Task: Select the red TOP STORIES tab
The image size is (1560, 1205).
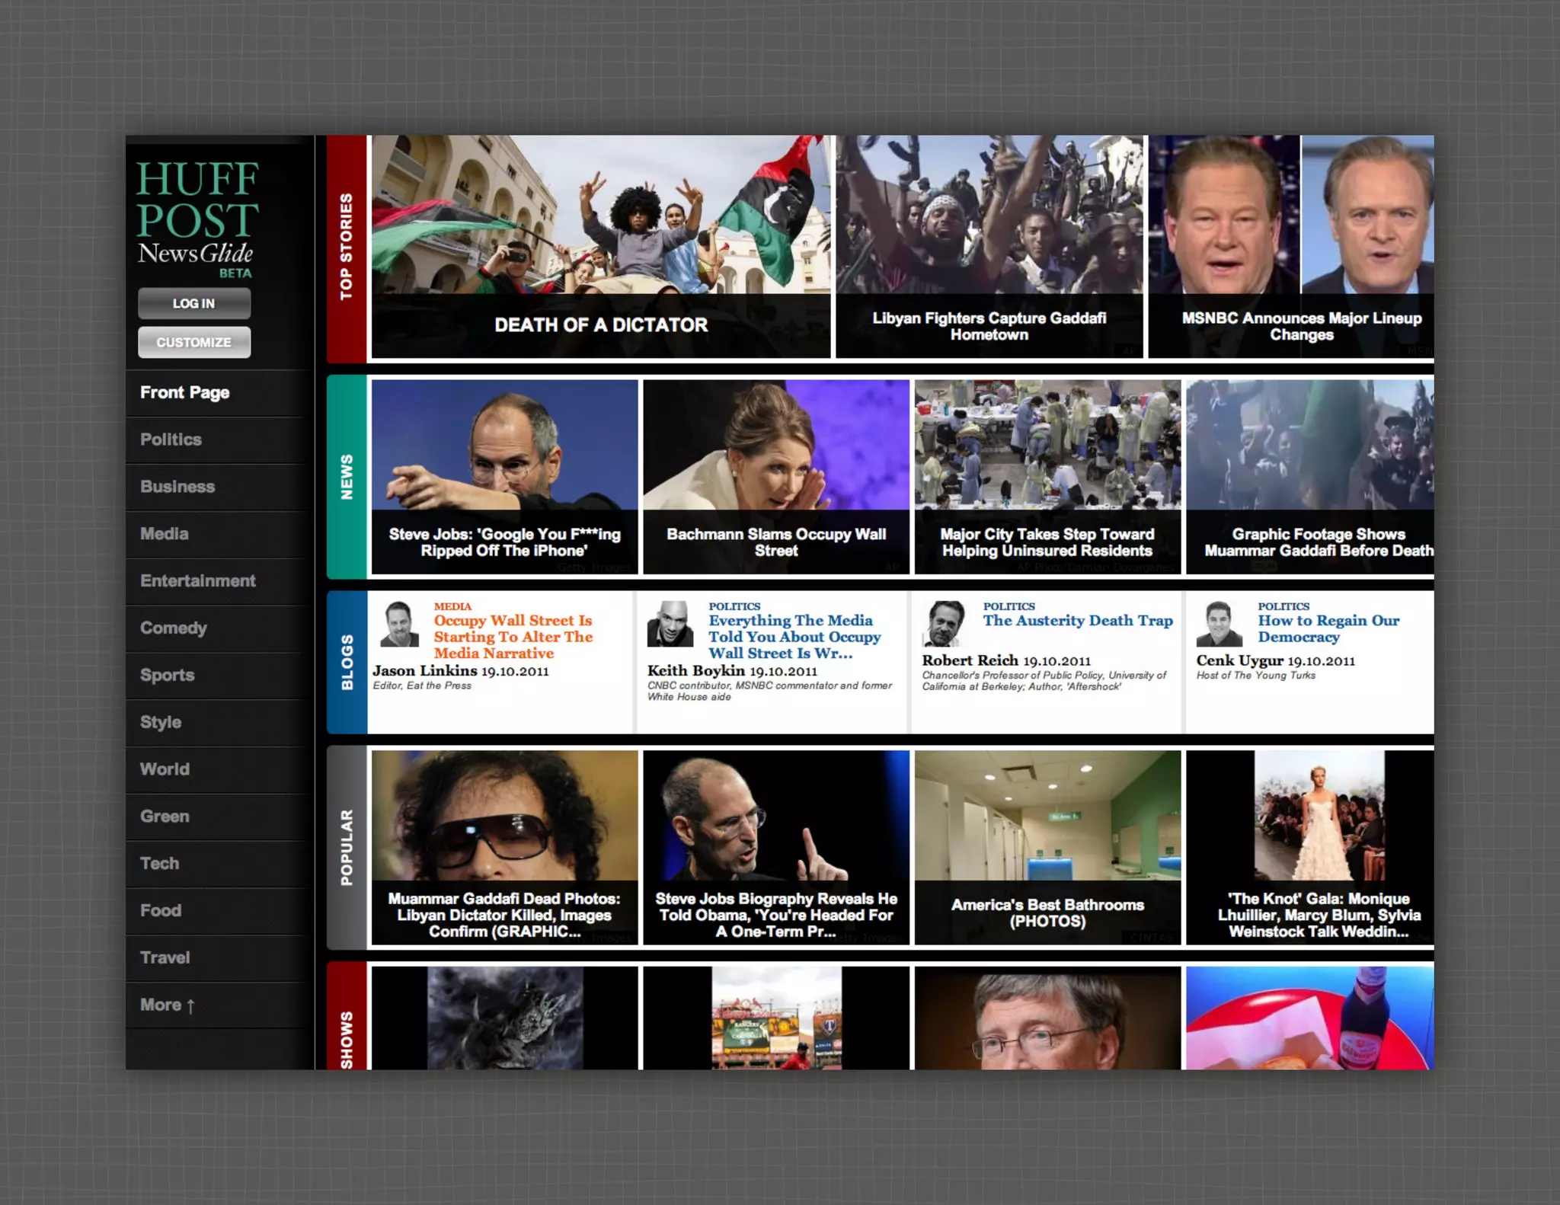Action: point(347,248)
